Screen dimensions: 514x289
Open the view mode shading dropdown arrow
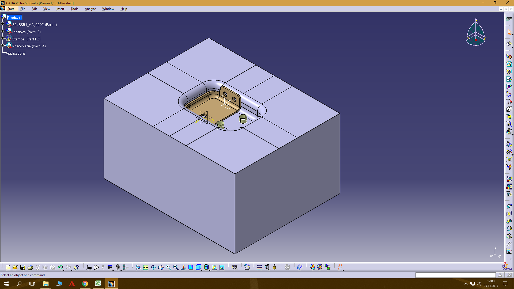(210, 271)
